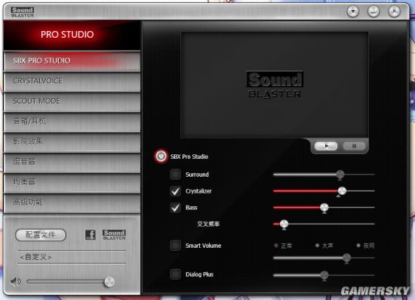Open the 混音器 section
Viewport: 415px width, 300px height.
click(72, 162)
